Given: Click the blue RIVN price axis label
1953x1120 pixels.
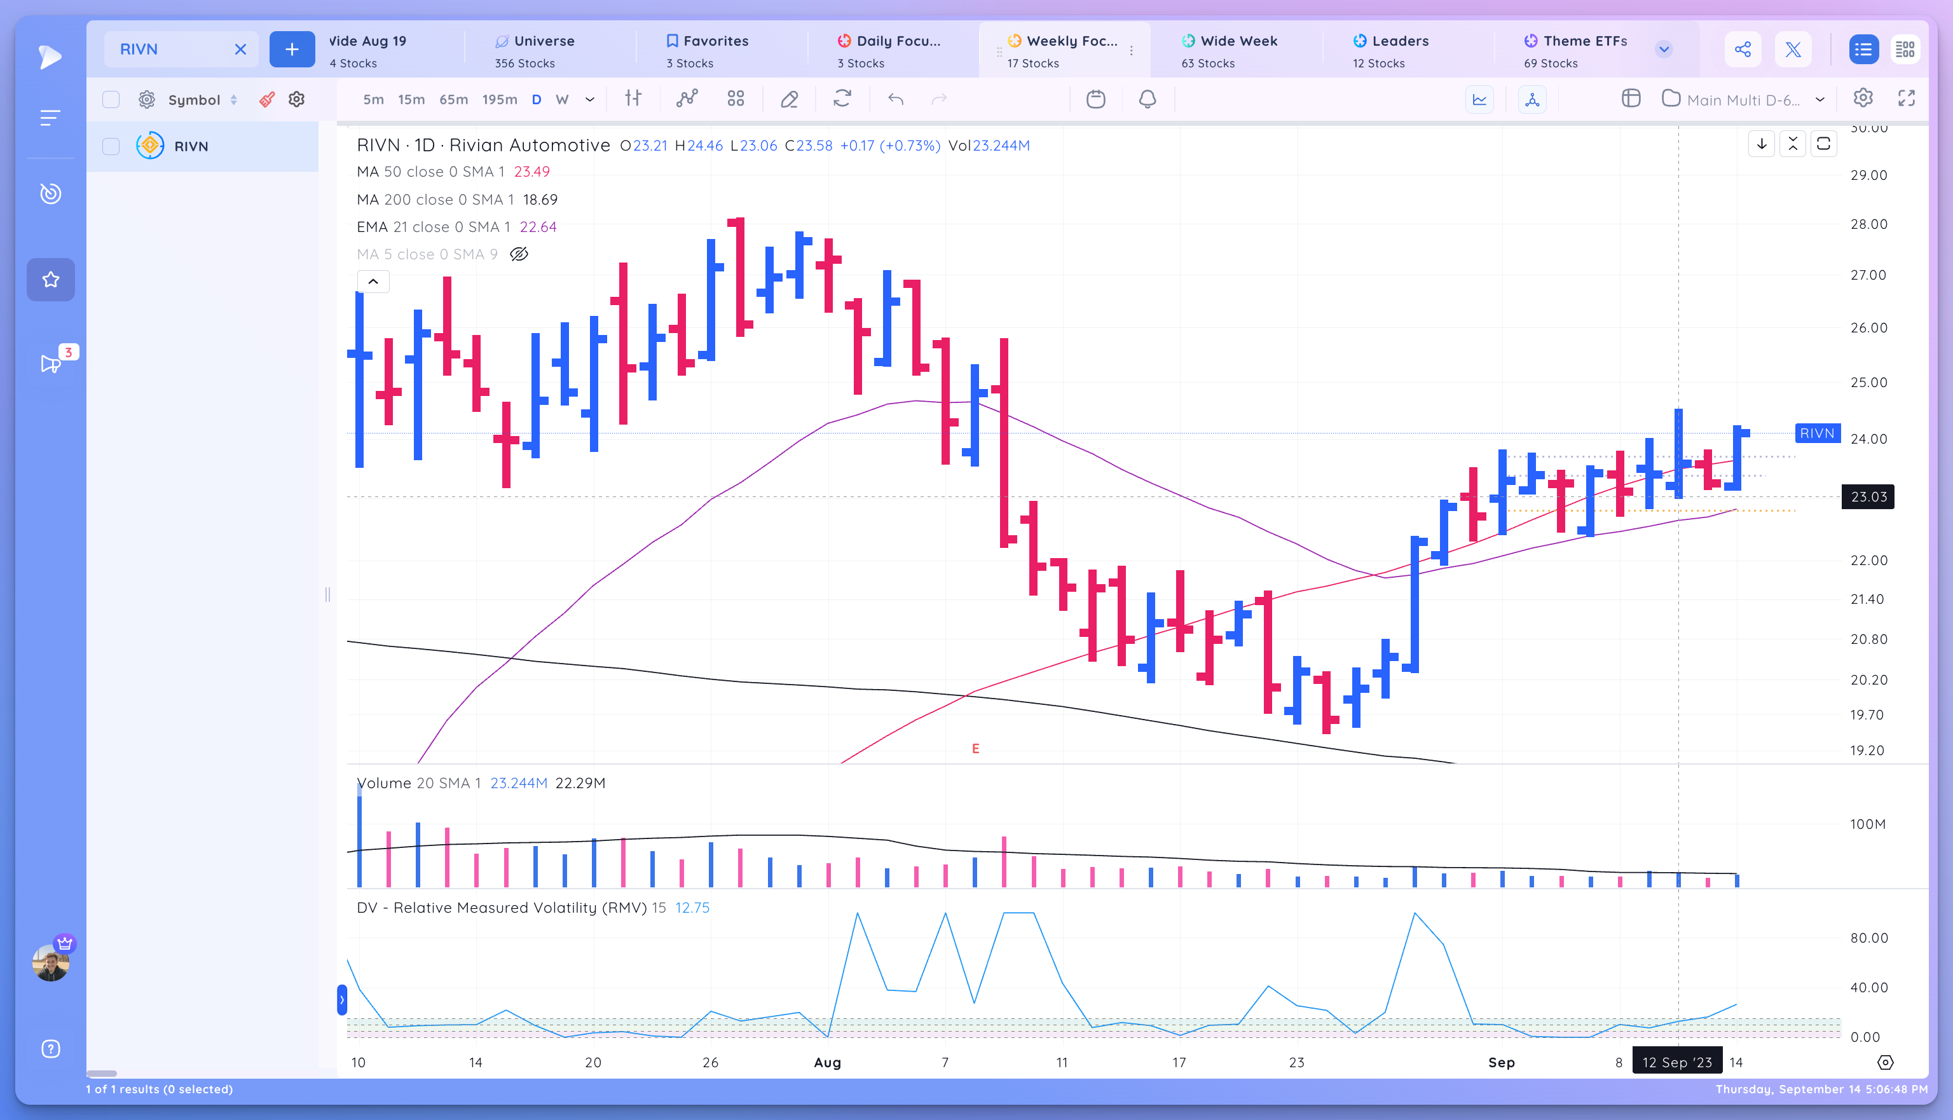Looking at the screenshot, I should [1817, 433].
